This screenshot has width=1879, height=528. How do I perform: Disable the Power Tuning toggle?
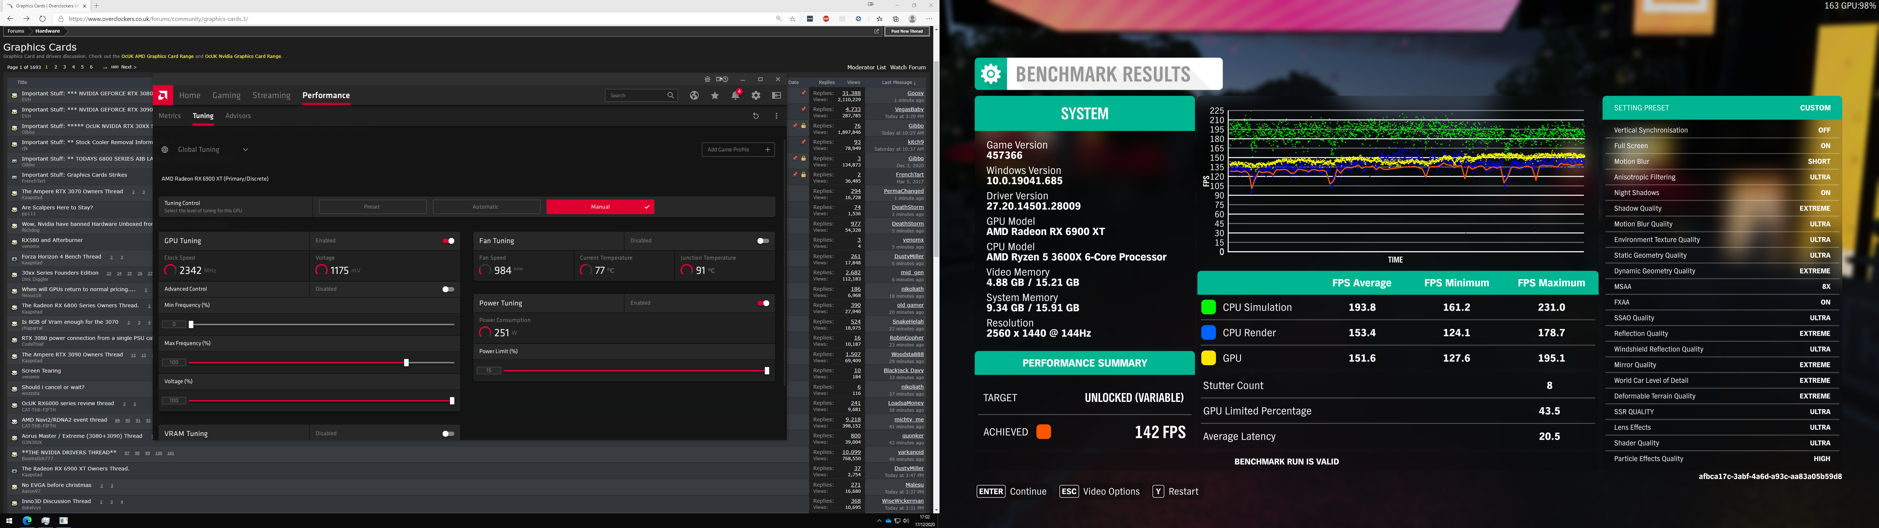[x=763, y=303]
